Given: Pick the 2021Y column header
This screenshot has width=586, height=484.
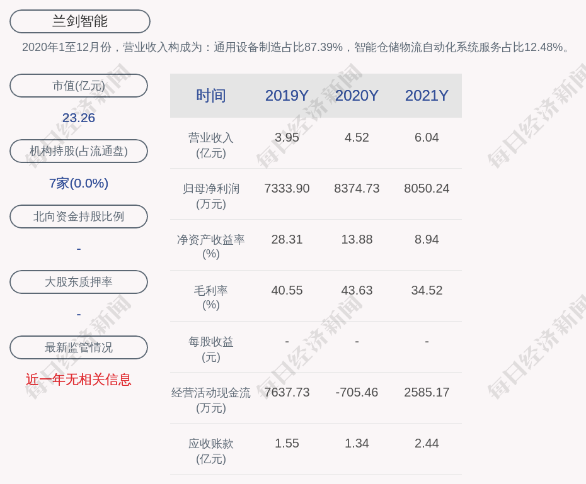Looking at the screenshot, I should coord(427,96).
